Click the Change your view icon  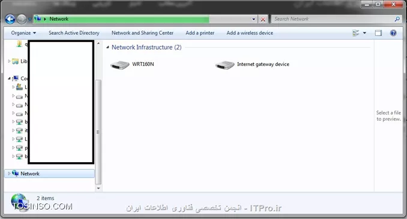point(355,33)
